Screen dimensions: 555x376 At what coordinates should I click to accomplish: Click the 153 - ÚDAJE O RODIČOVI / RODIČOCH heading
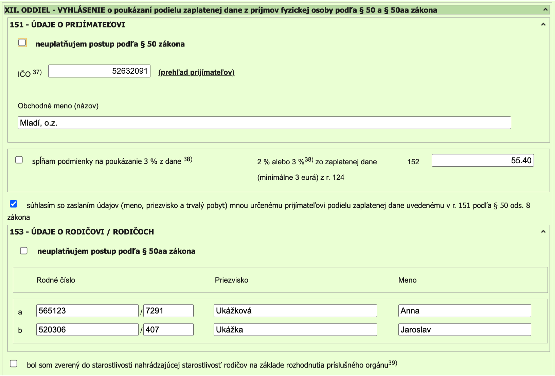tap(82, 232)
